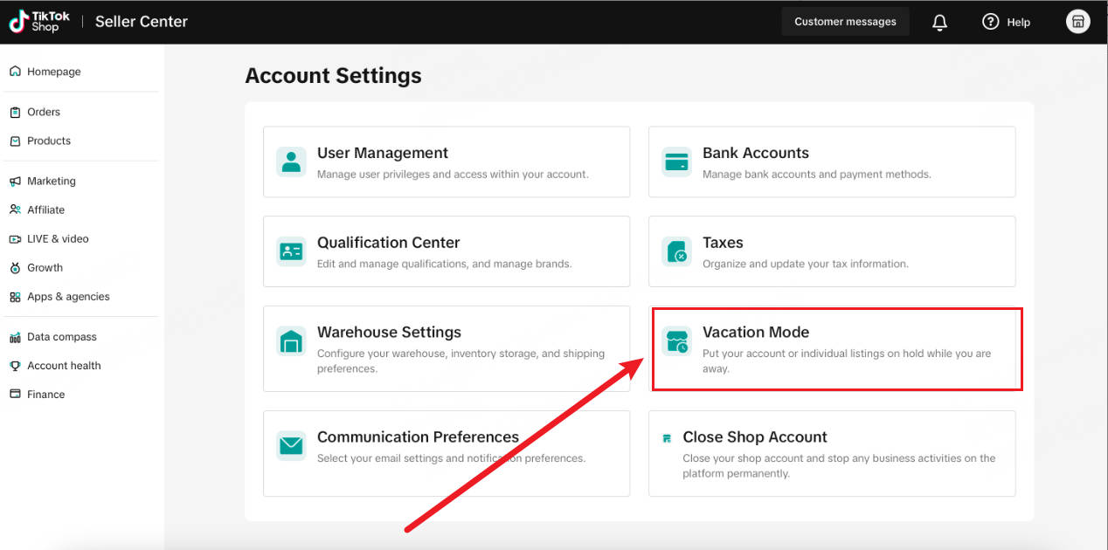
Task: Go to Homepage in the sidebar
Action: pyautogui.click(x=53, y=72)
